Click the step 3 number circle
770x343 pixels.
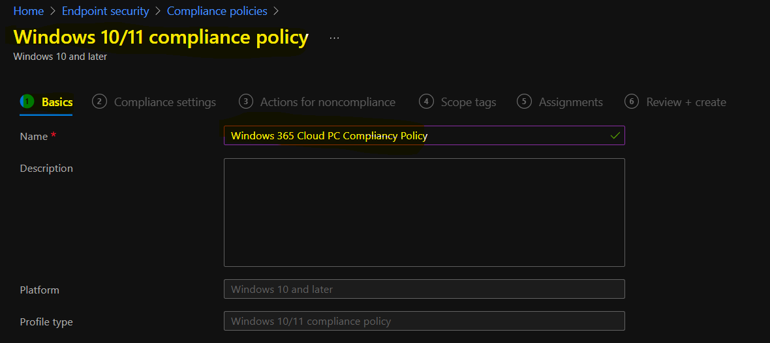point(245,102)
